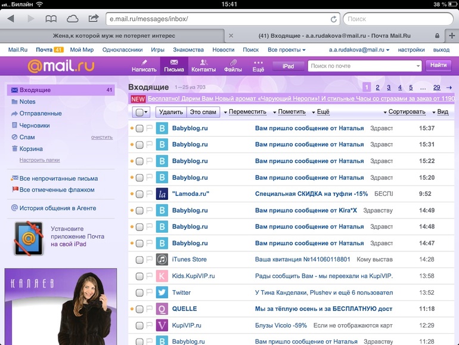Click the Twitter sender avatar icon

coord(162,292)
